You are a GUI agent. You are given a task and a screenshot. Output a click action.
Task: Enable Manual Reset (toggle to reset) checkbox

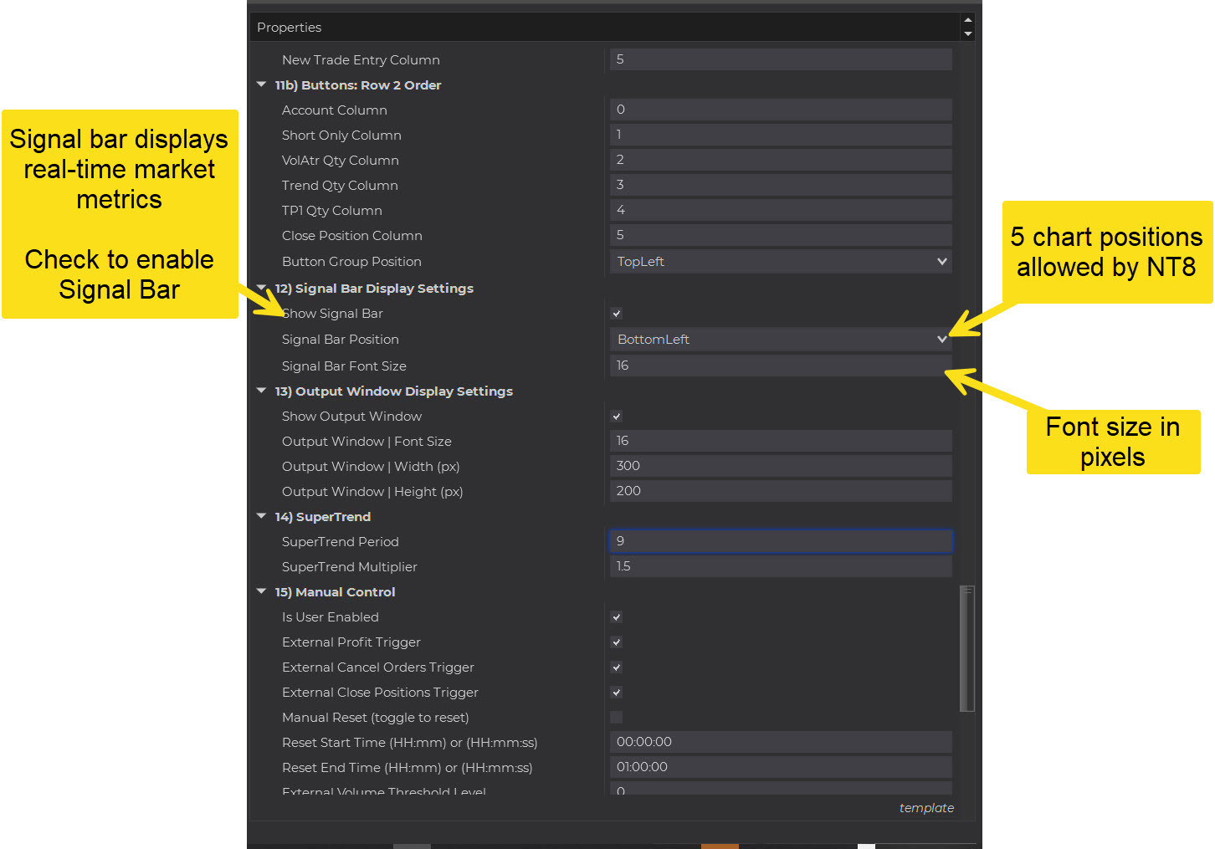(617, 718)
